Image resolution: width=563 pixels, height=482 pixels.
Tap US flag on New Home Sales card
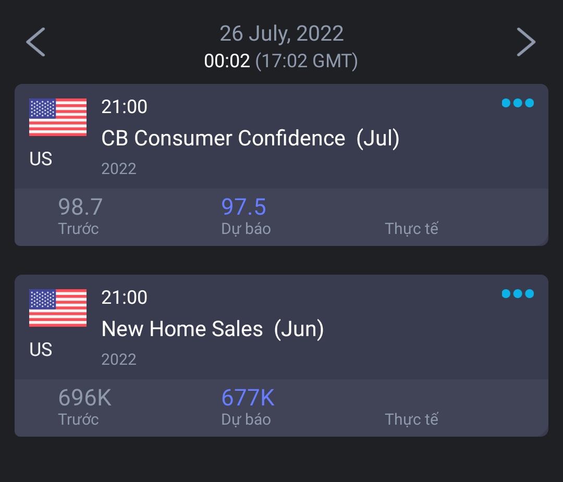(x=58, y=308)
